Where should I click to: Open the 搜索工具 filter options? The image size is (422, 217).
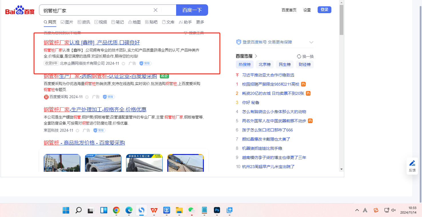pos(194,33)
